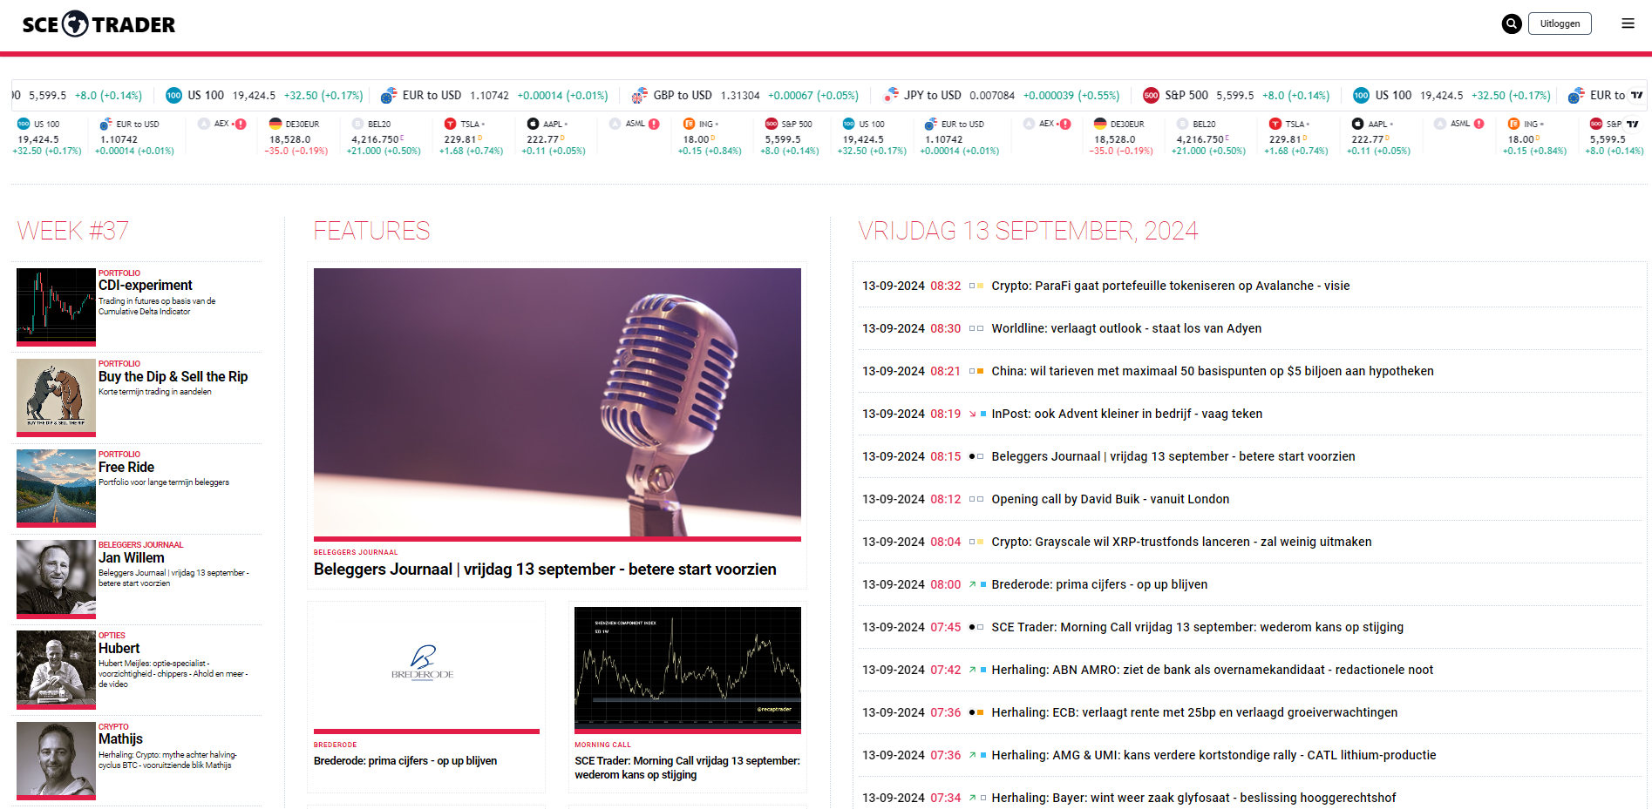Click the CRYPTO category label above Mathijs

[113, 726]
